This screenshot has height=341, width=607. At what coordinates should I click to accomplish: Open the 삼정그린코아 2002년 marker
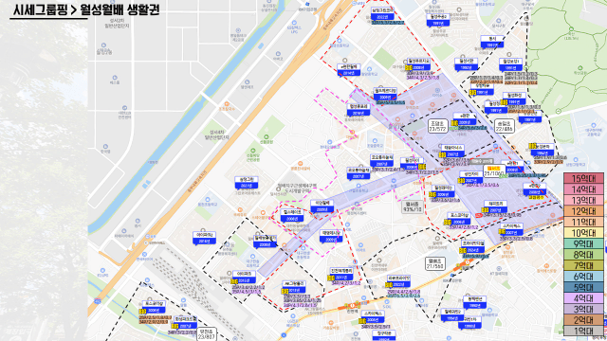point(382,14)
